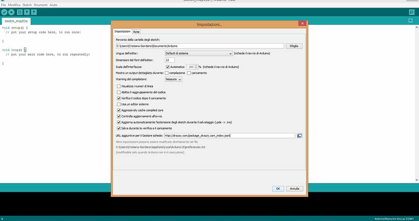
Task: Toggle Salva durante la verifica o il caricamento
Action: pyautogui.click(x=119, y=128)
